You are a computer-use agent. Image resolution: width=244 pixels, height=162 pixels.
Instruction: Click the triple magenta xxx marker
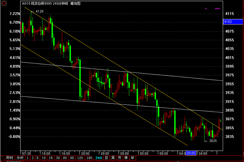tap(217, 8)
